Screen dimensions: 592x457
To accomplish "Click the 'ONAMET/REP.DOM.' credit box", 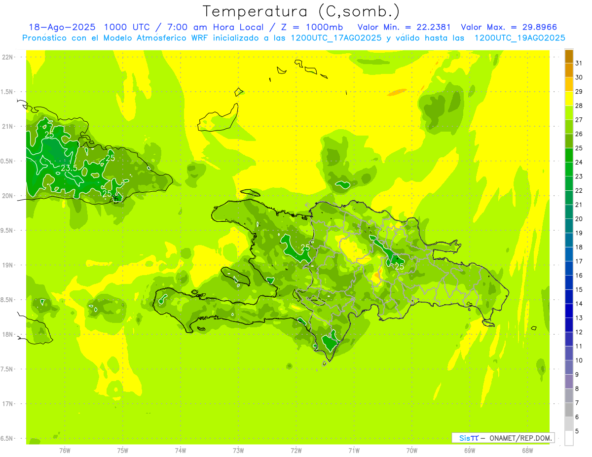I will pyautogui.click(x=503, y=438).
